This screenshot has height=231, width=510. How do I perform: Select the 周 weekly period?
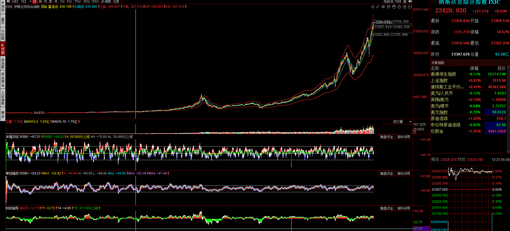(40, 2)
